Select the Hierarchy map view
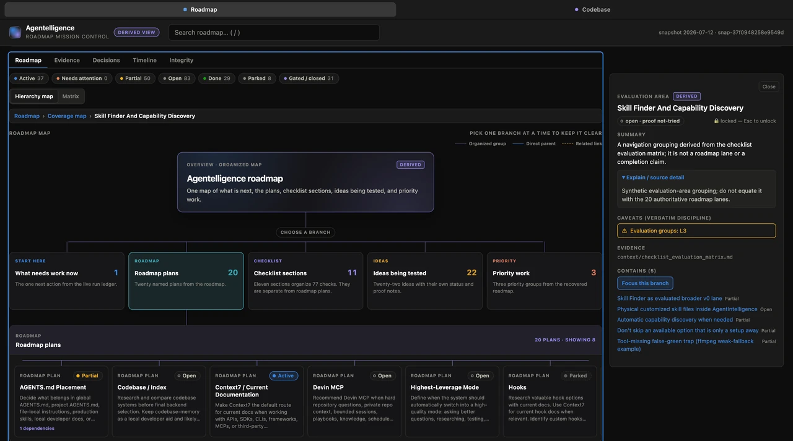Image resolution: width=793 pixels, height=441 pixels. (34, 96)
